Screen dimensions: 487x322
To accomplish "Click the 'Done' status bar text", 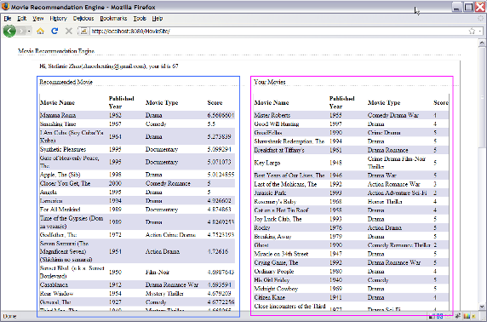I will tap(9, 316).
